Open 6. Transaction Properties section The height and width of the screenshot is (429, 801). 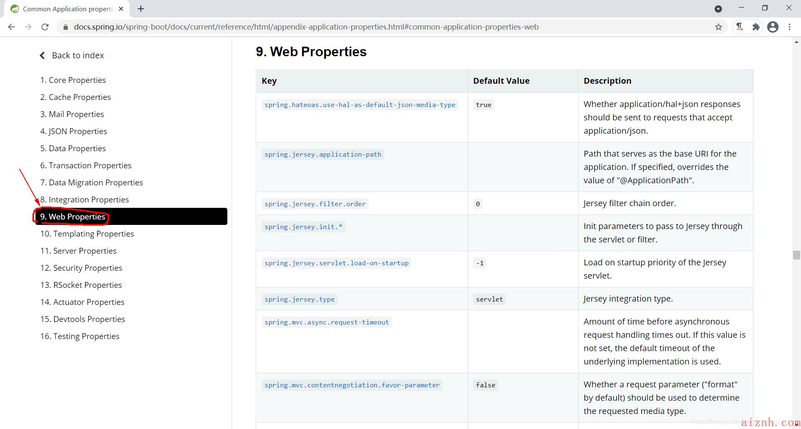click(x=86, y=165)
